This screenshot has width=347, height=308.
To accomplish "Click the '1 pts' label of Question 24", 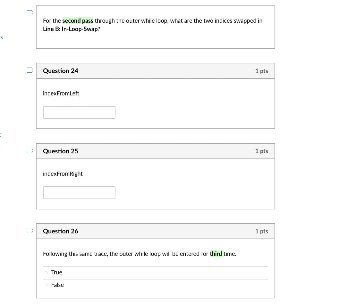I will [x=262, y=71].
